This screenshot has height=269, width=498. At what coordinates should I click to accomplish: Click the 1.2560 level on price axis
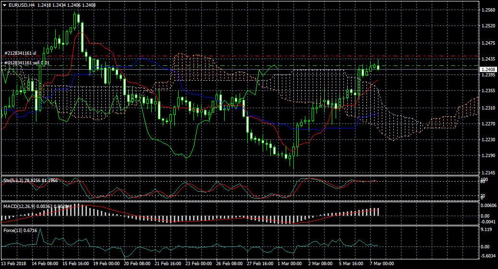pyautogui.click(x=488, y=10)
